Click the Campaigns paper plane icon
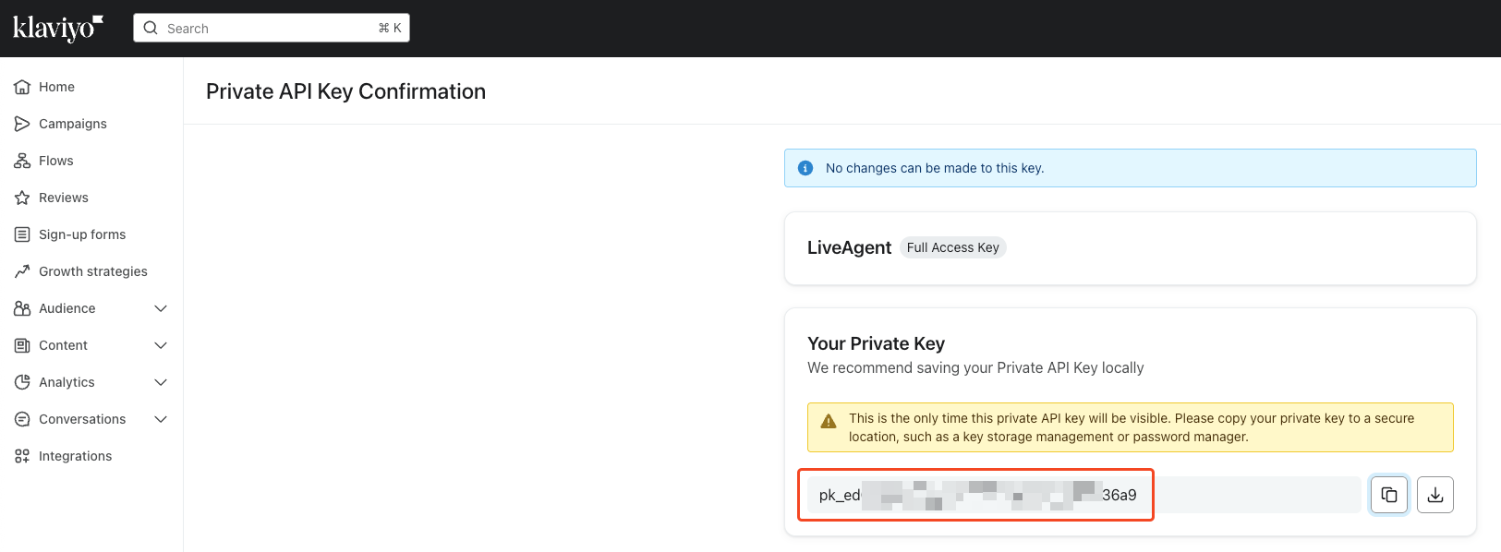 click(x=22, y=124)
